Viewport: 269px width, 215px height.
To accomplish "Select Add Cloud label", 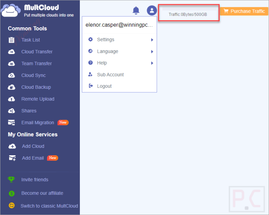I will coord(33,146).
